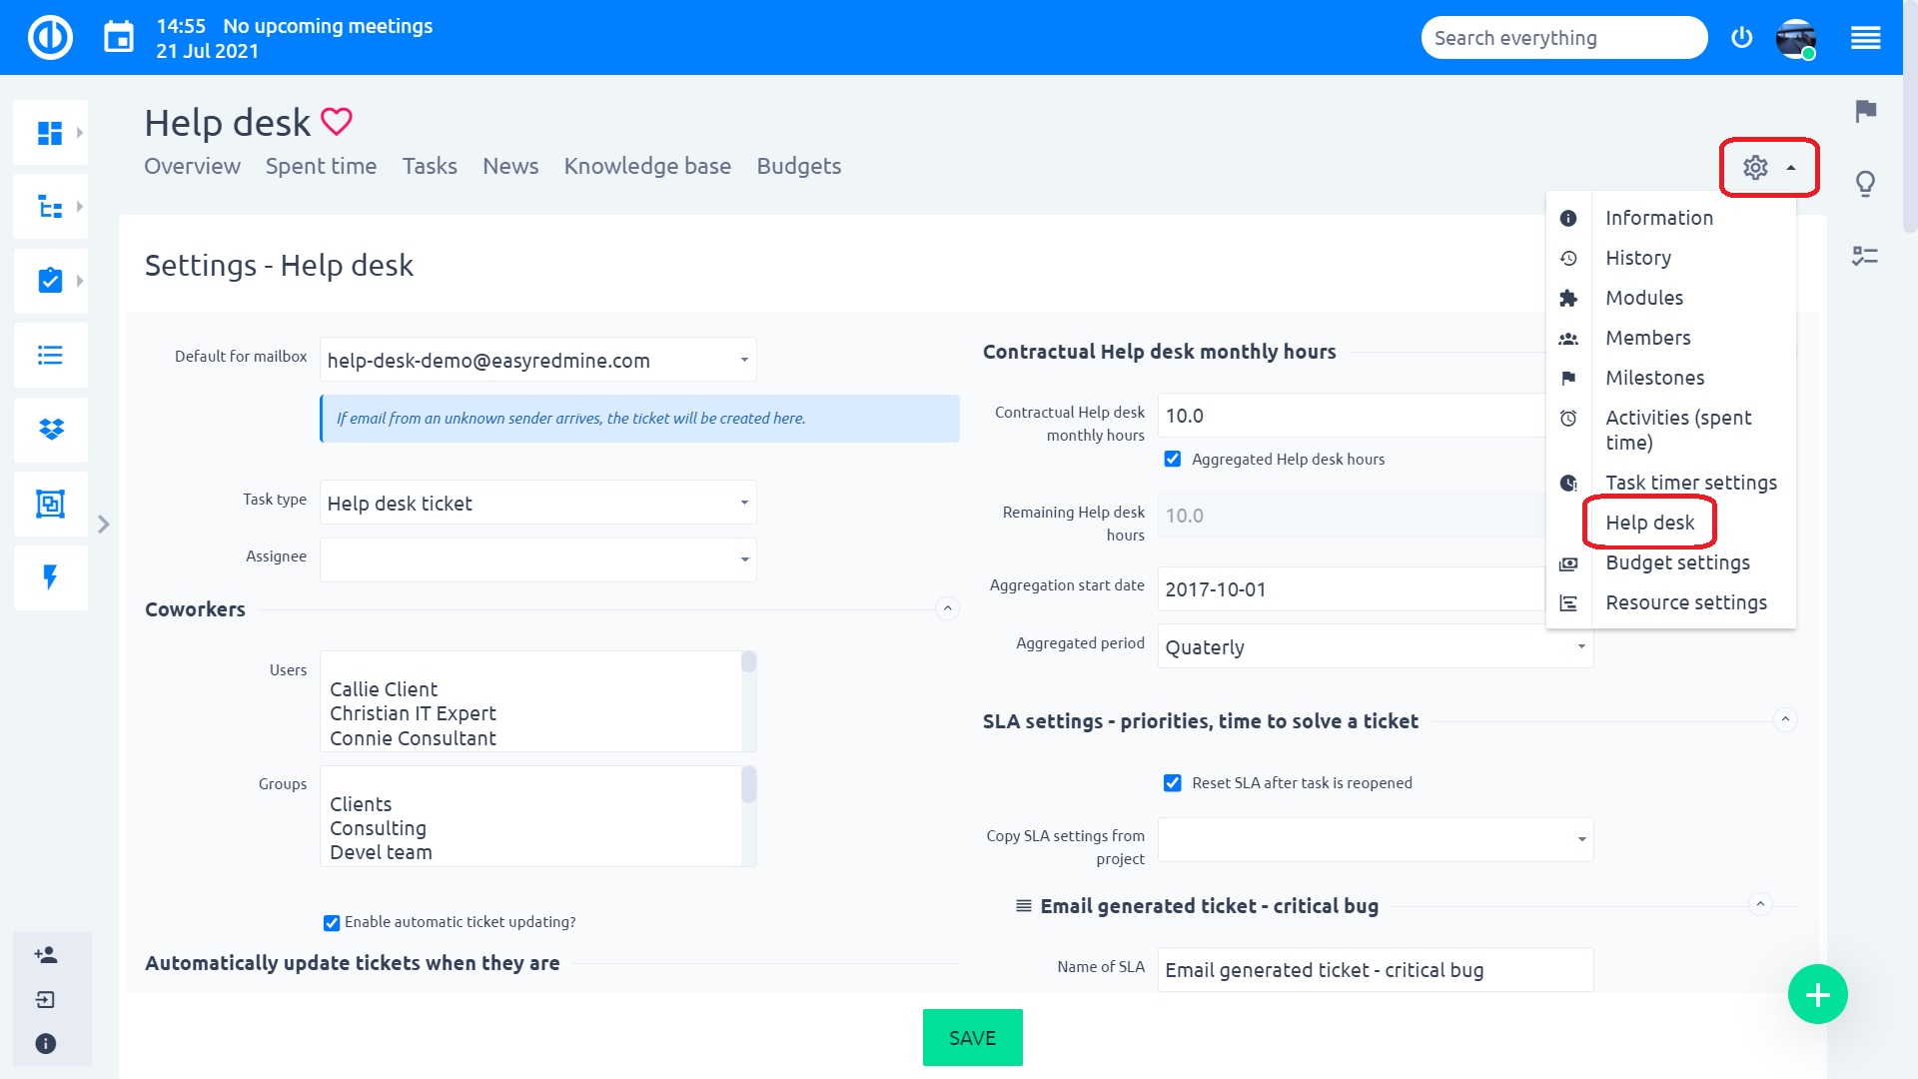
Task: Select Activities (spent time) menu item
Action: pyautogui.click(x=1670, y=430)
